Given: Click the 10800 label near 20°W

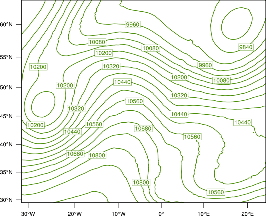Looking at the screenshot, I should (97, 155).
